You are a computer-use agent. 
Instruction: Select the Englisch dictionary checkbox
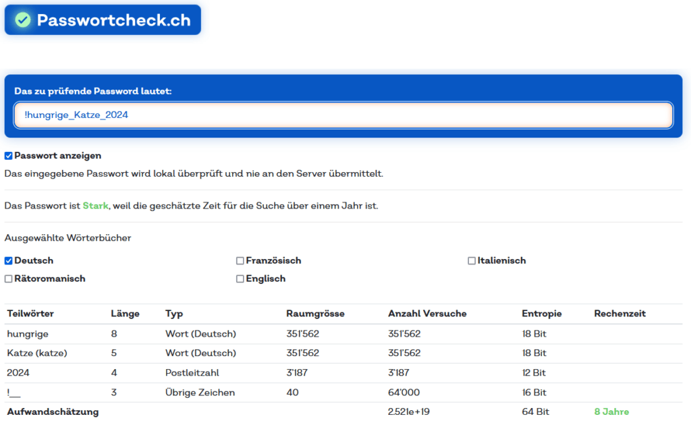coord(240,279)
